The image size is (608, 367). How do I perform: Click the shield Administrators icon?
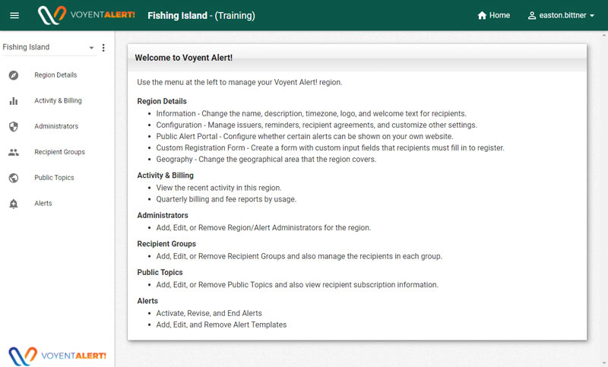[14, 127]
